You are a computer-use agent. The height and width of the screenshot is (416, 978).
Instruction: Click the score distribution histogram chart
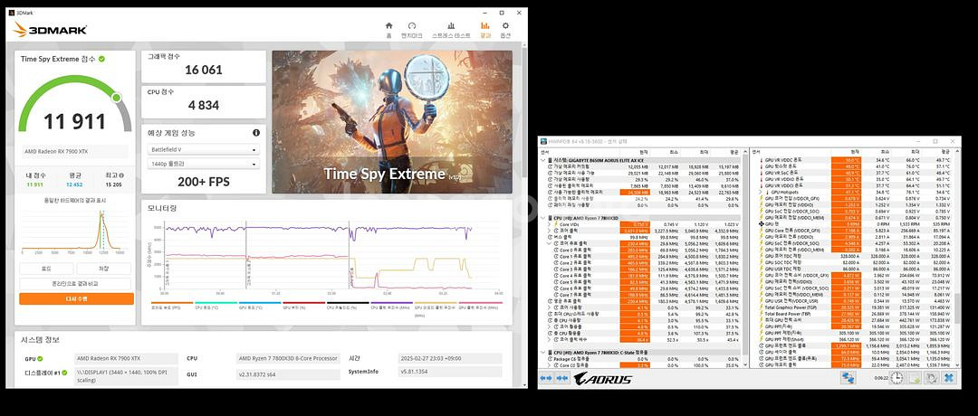coord(73,232)
